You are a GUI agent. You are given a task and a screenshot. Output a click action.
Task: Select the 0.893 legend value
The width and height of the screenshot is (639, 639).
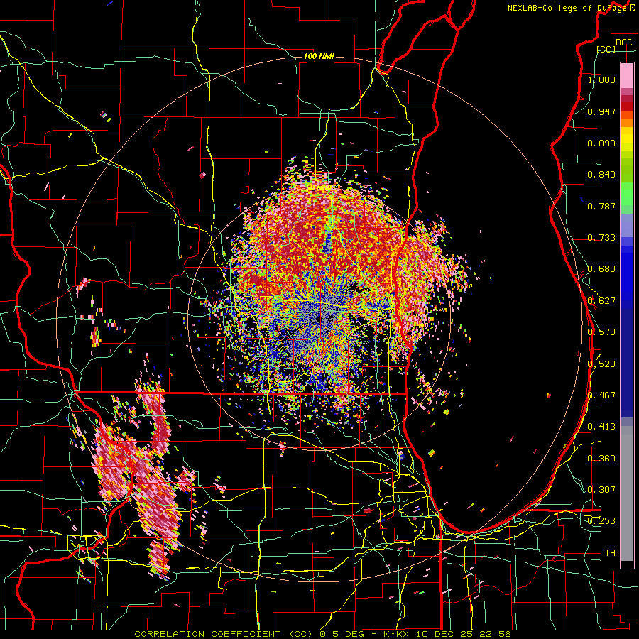click(x=601, y=143)
